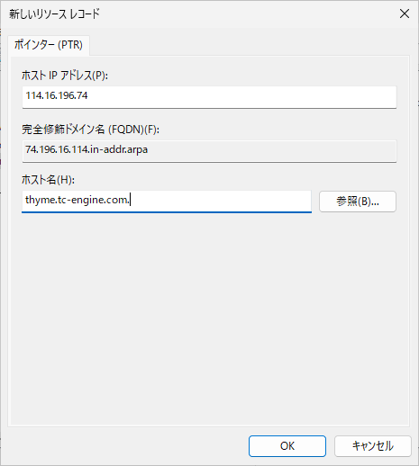Click empty space right of the IP address value
Viewport: 419px width, 466px height.
pos(241,96)
